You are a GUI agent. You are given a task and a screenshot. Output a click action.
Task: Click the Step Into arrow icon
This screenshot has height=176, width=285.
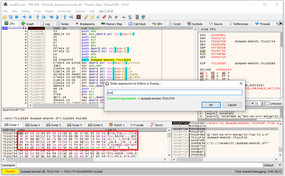(x=38, y=17)
